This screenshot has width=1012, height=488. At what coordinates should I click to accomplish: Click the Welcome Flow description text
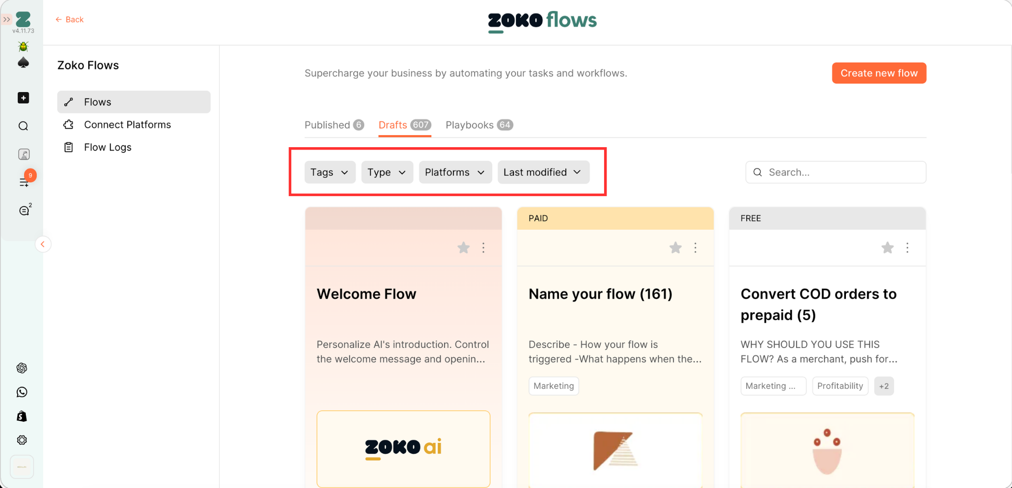403,352
